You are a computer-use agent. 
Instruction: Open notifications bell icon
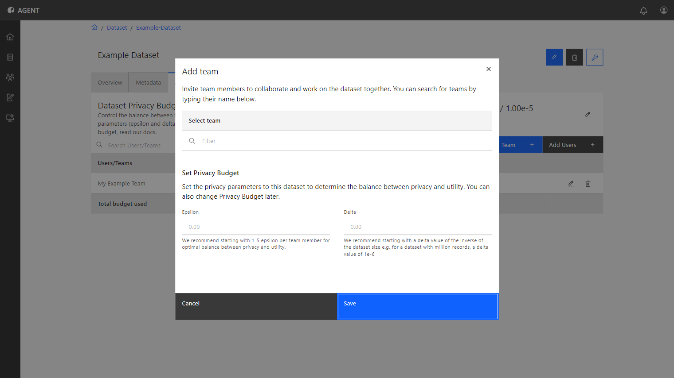tap(643, 11)
